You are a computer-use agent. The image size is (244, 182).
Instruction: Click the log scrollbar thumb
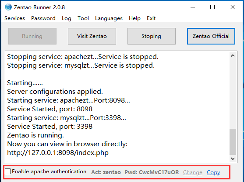coord(233,142)
